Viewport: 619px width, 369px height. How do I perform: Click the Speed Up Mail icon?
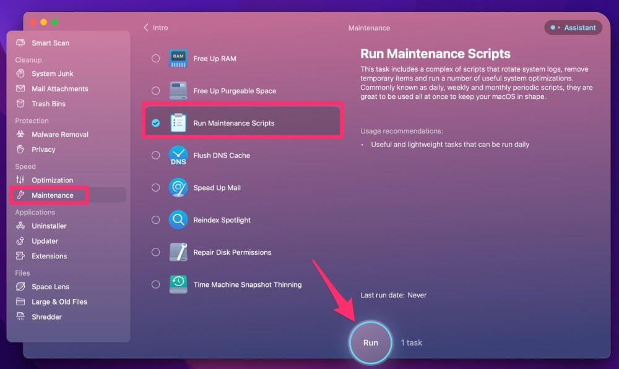pos(178,188)
